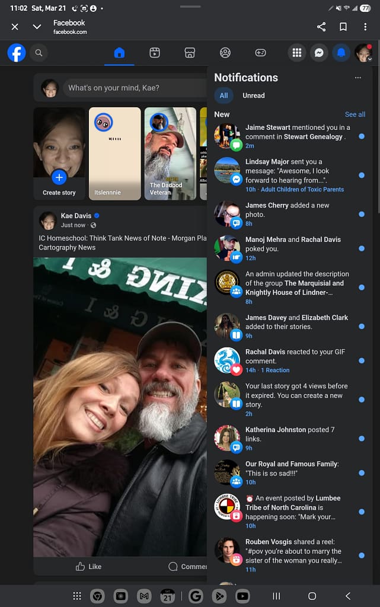
Task: Select the All notifications filter
Action: [x=223, y=95]
